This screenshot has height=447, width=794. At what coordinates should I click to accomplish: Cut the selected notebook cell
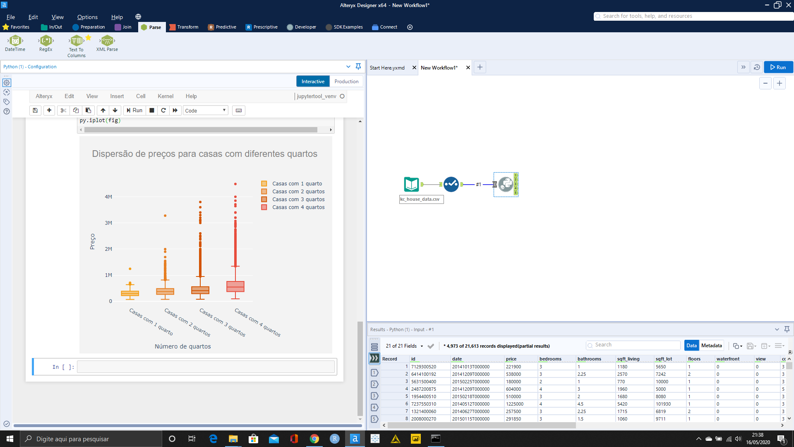[x=63, y=110]
